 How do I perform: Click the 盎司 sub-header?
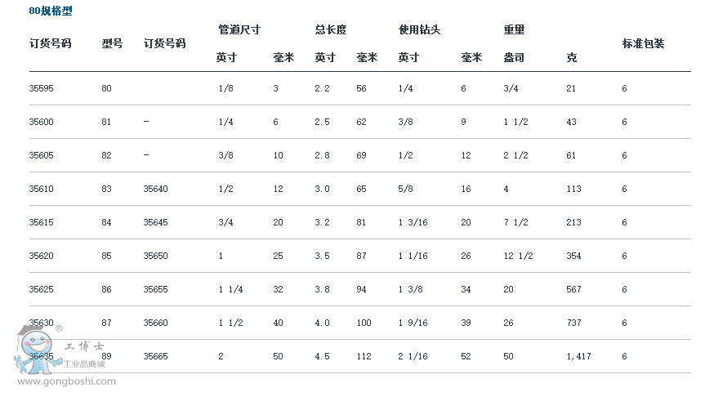coord(514,57)
